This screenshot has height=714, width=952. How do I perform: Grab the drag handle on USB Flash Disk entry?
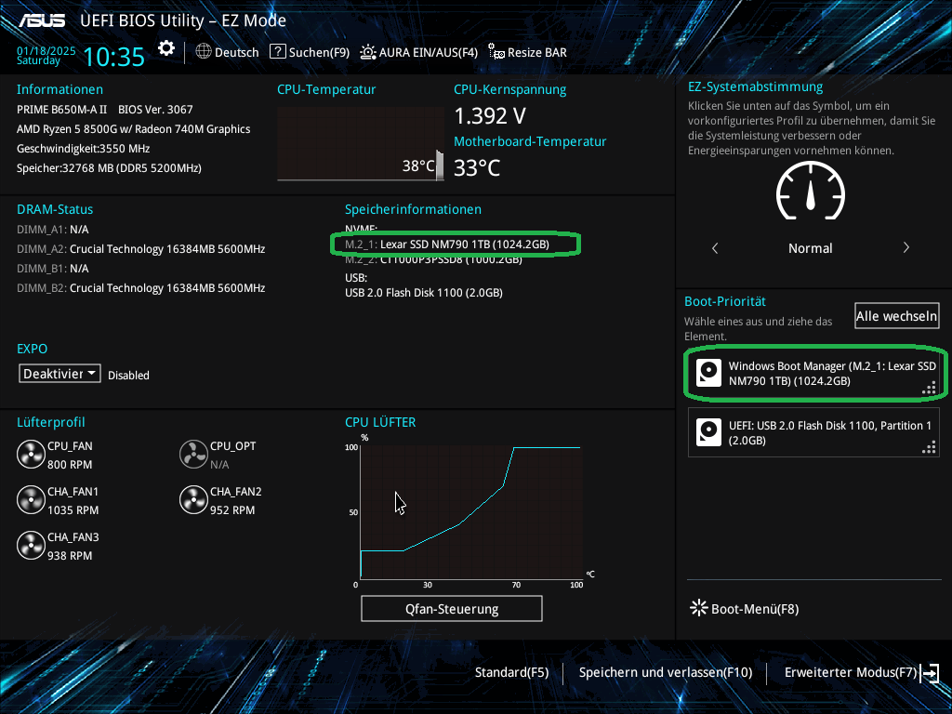[x=929, y=447]
